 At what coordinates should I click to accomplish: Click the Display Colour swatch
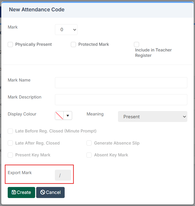(59, 115)
